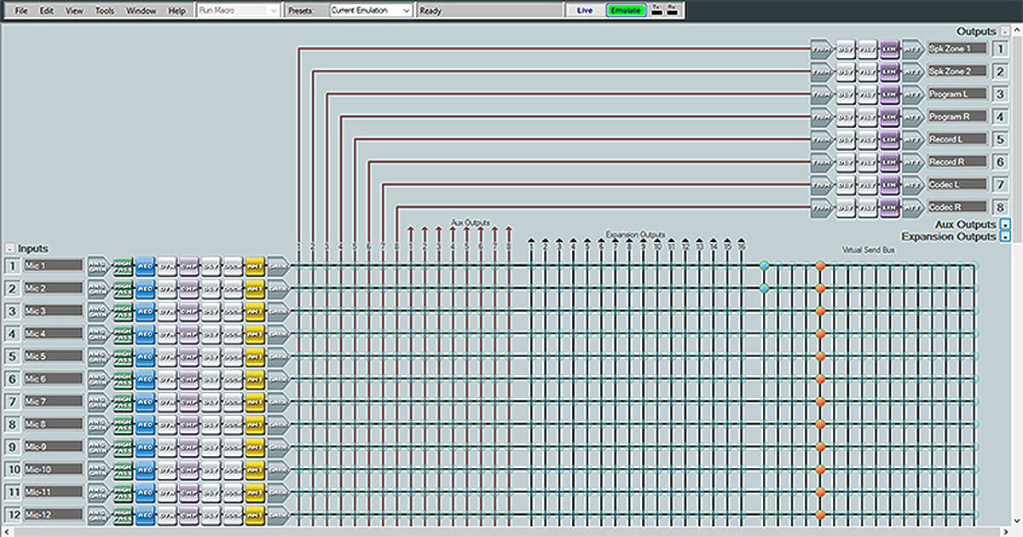Click the Mic 12 channel name field
The width and height of the screenshot is (1023, 537).
click(53, 514)
